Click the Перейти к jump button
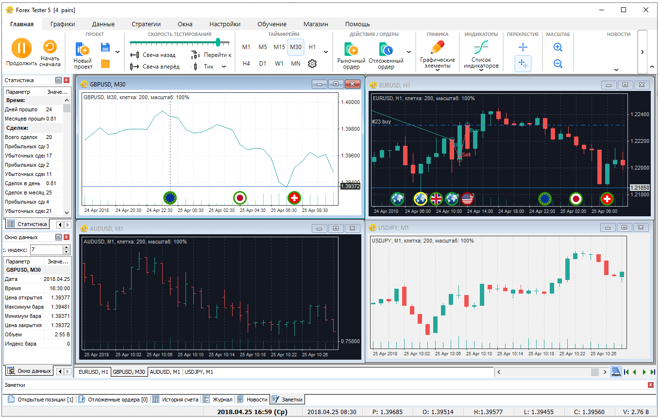The height and width of the screenshot is (418, 660). pos(212,55)
